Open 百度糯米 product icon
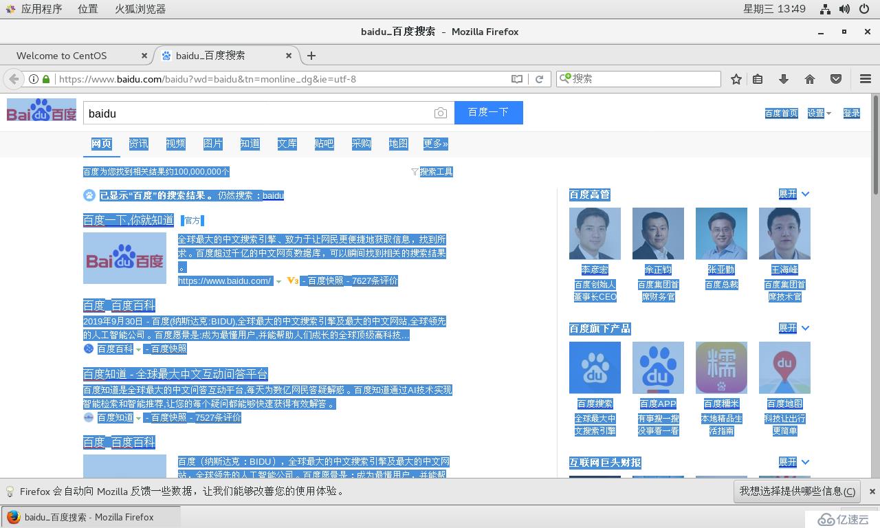 [721, 367]
